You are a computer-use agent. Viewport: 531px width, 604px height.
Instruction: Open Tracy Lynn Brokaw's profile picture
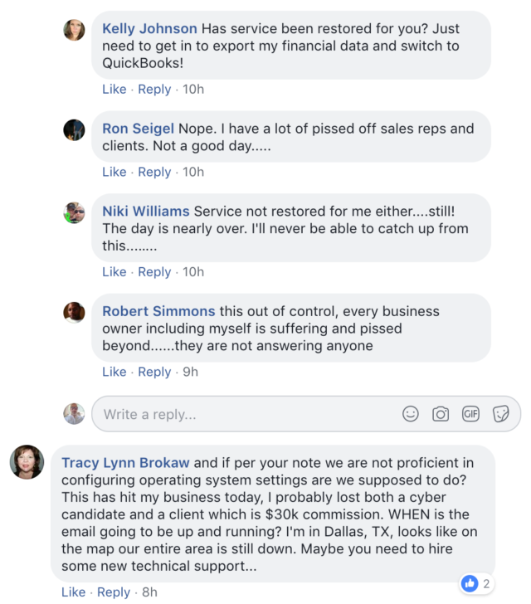27,461
